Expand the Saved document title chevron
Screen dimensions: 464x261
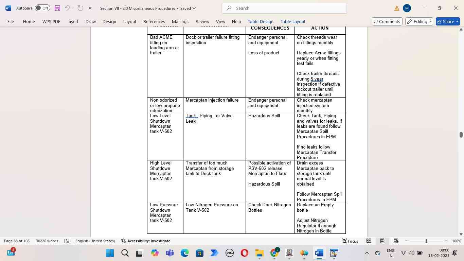click(194, 8)
